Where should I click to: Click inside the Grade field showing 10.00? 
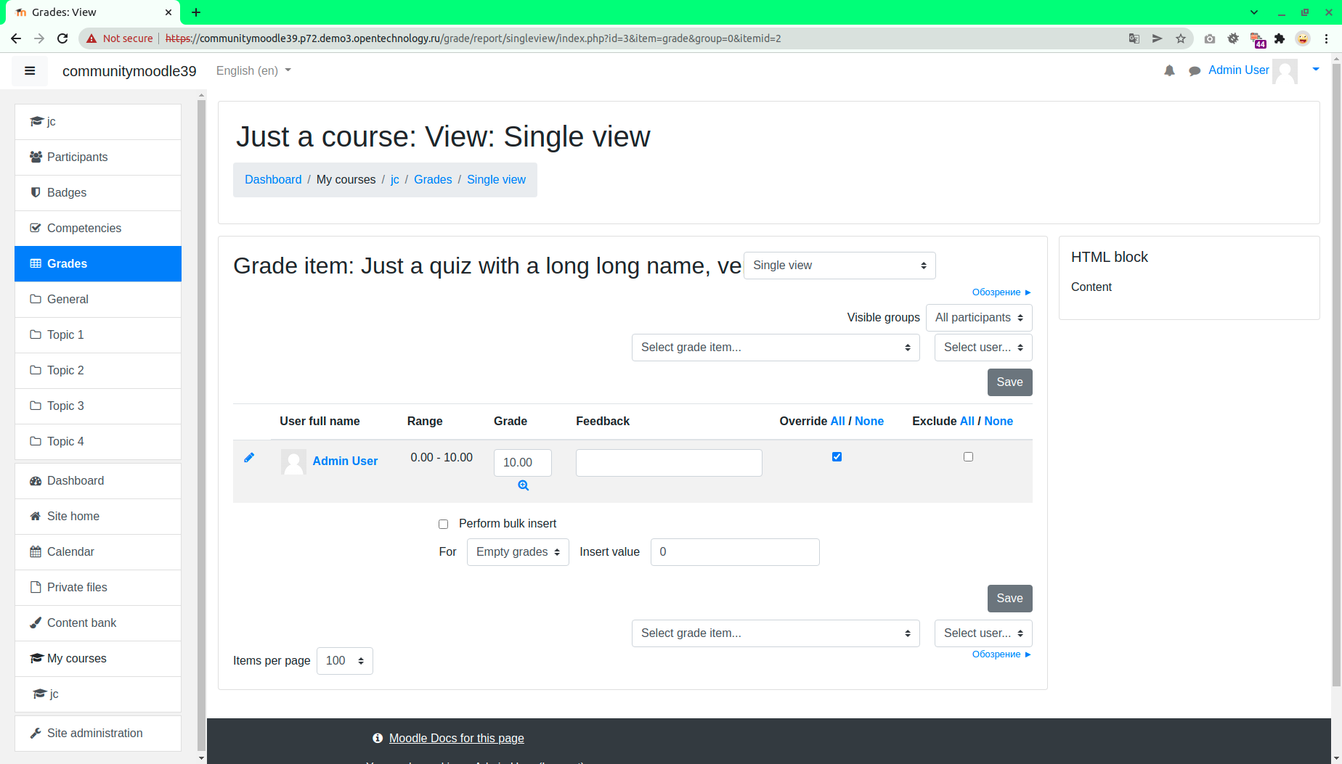pos(523,463)
